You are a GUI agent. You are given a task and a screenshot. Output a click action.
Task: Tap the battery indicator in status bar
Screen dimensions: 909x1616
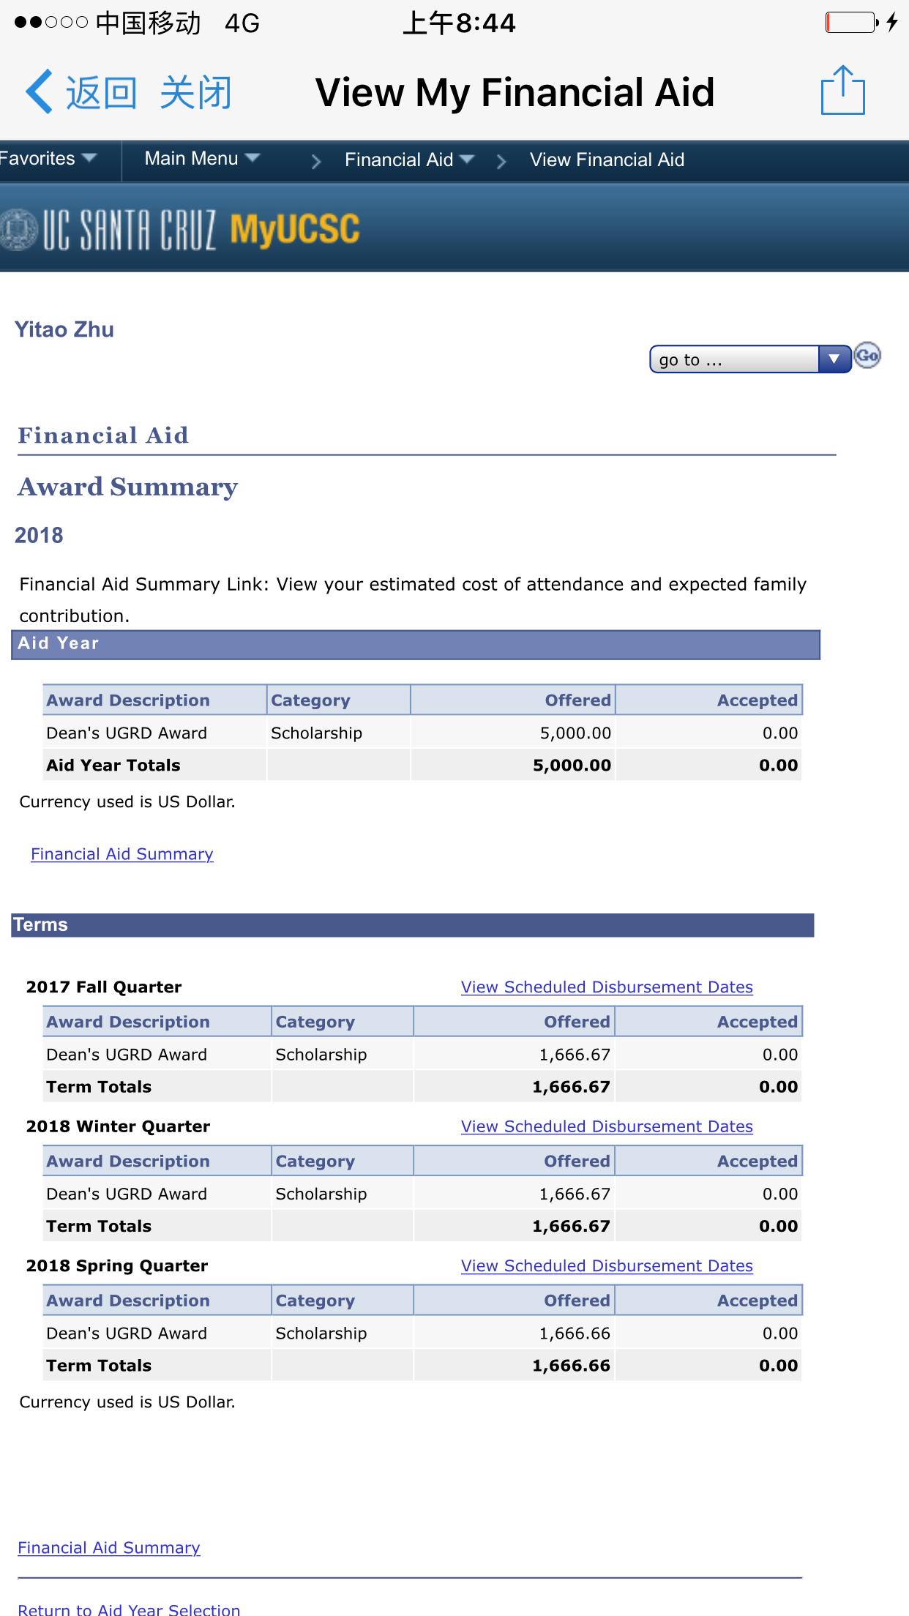[x=851, y=23]
